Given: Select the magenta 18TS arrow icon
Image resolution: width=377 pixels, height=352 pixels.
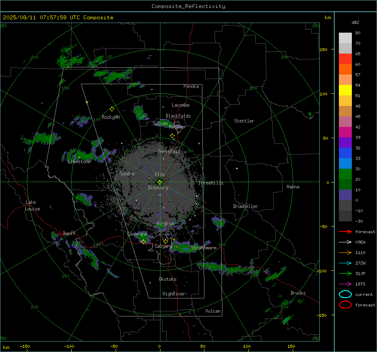Looking at the screenshot, I should click(345, 284).
